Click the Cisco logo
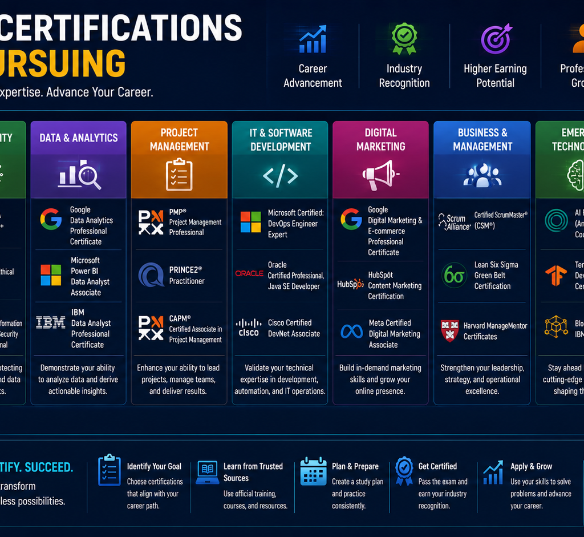 tap(249, 328)
